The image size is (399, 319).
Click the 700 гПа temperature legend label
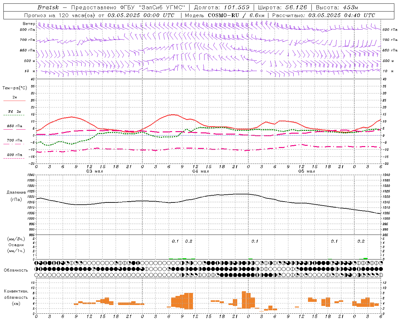(15, 140)
